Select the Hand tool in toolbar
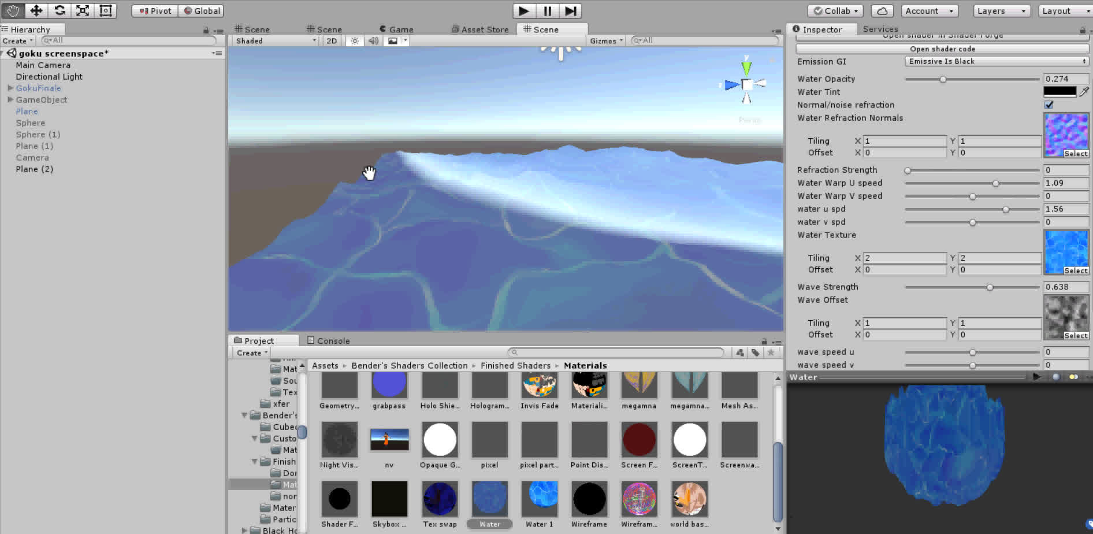 (x=13, y=10)
